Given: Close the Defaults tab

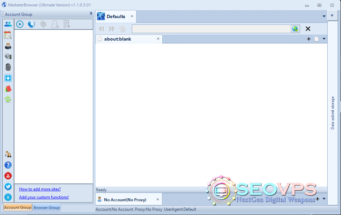Looking at the screenshot, I should point(132,16).
